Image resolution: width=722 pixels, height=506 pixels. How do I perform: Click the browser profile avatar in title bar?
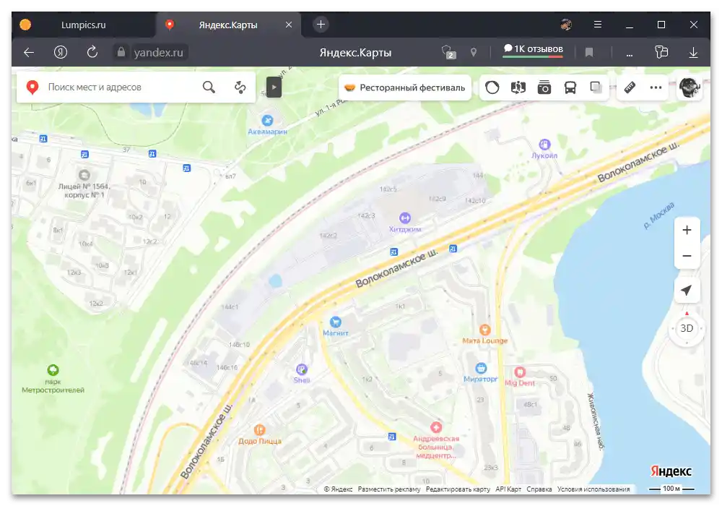tap(566, 25)
